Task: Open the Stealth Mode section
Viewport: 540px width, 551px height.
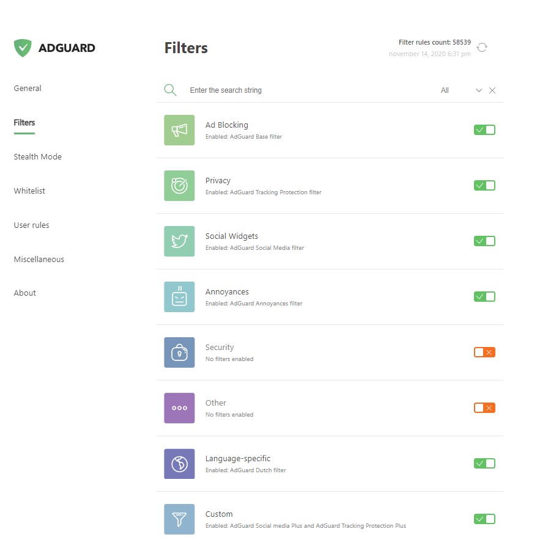Action: point(38,157)
